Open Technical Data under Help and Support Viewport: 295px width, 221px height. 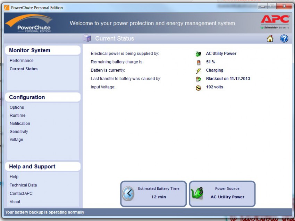click(x=23, y=185)
